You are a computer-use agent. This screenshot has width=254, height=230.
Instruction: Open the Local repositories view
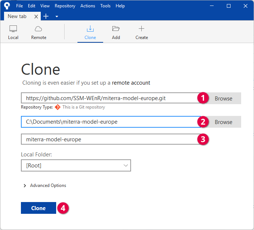[x=13, y=32]
